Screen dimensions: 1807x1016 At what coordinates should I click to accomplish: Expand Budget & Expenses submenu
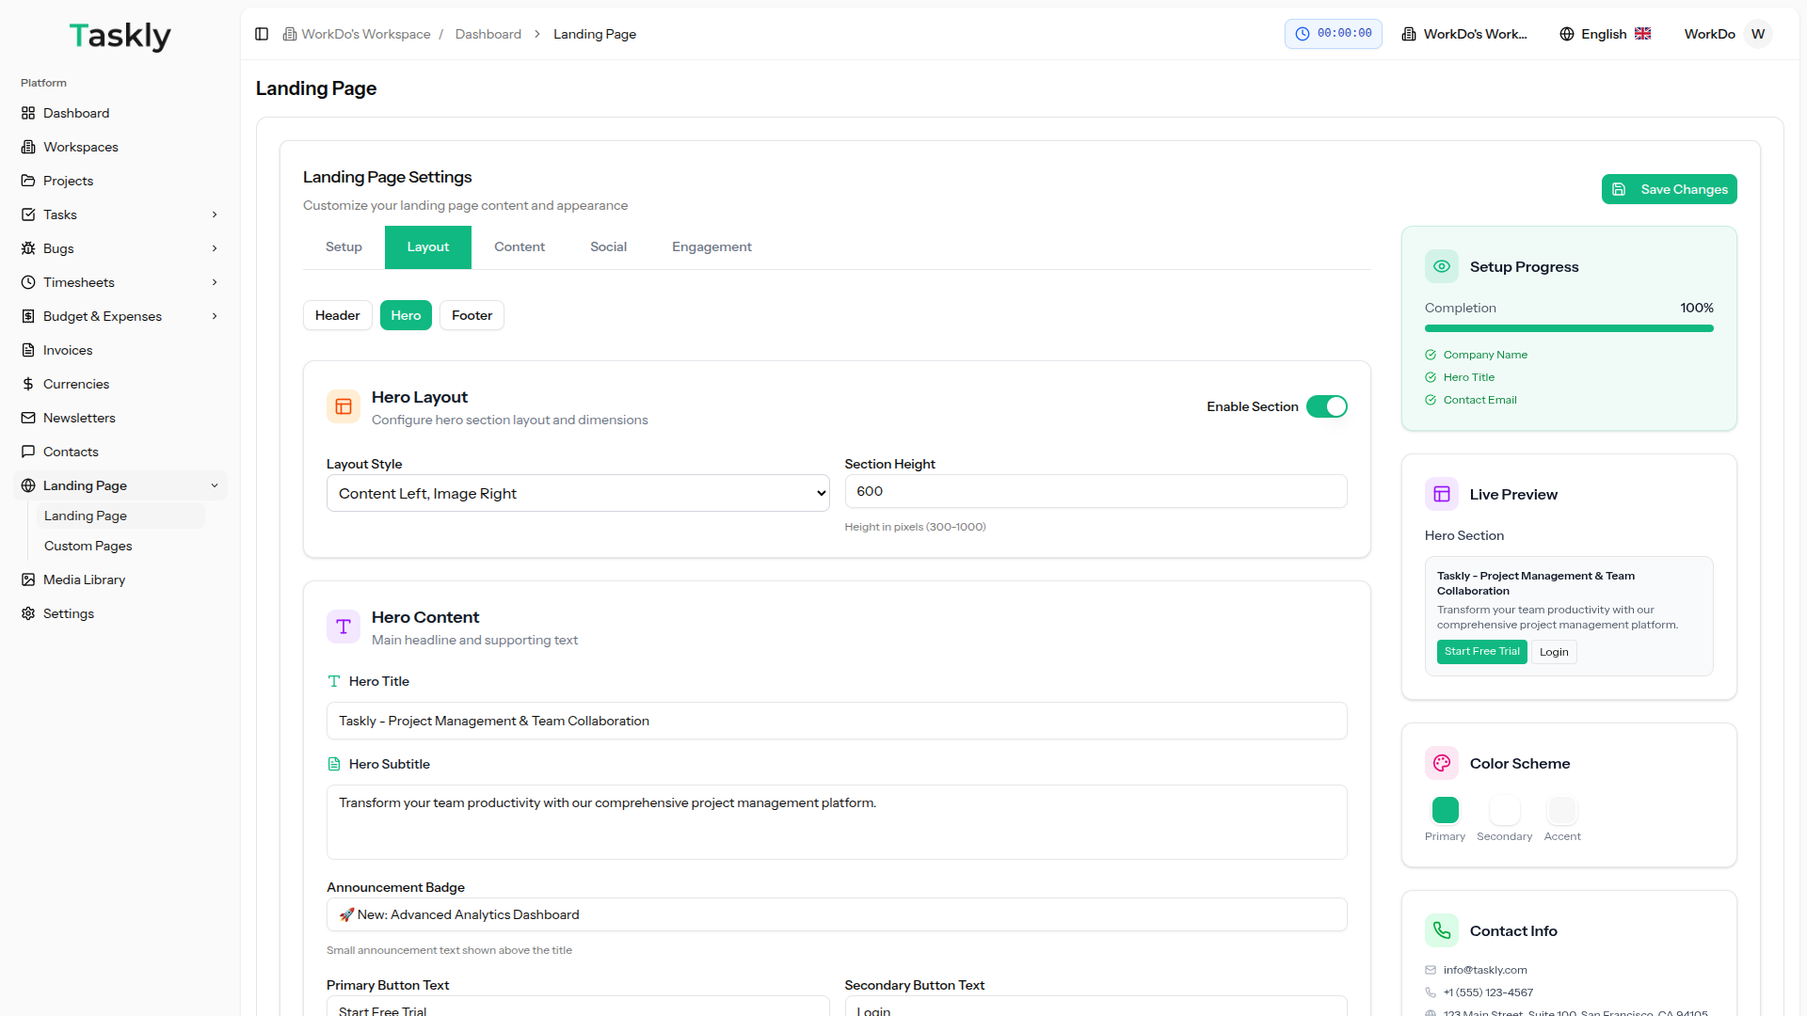pyautogui.click(x=215, y=316)
